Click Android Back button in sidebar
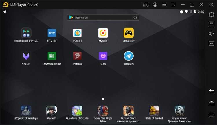 click(212, 91)
